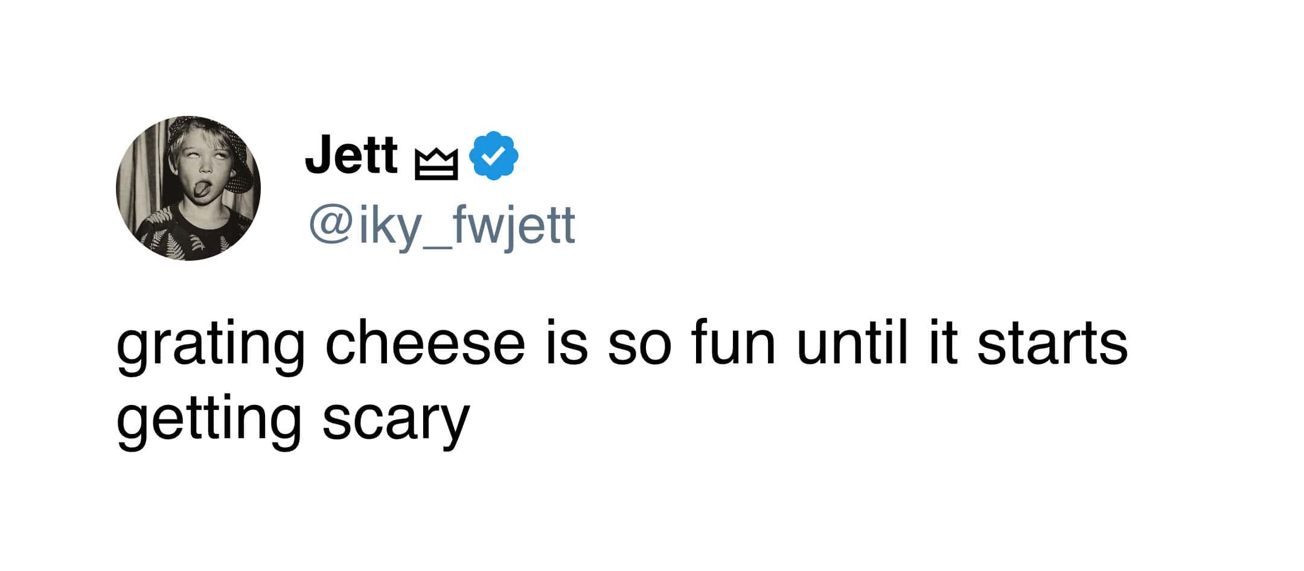Click the blue verified checkmark badge
This screenshot has width=1304, height=571.
(493, 155)
